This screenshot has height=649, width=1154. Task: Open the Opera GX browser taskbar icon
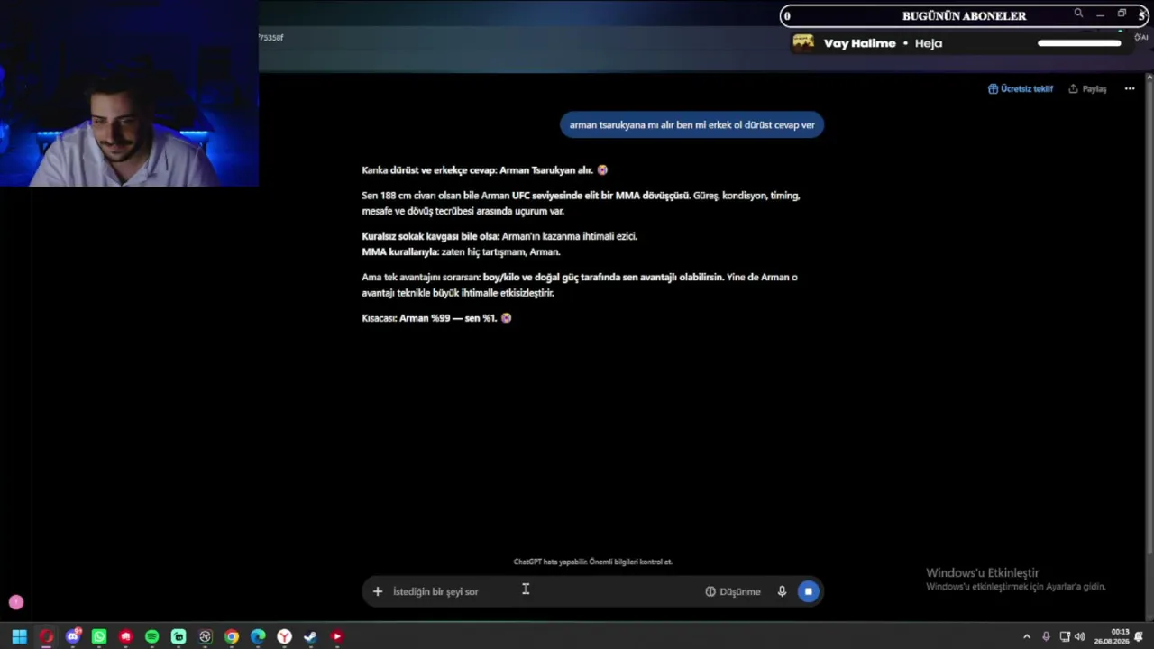click(x=46, y=637)
